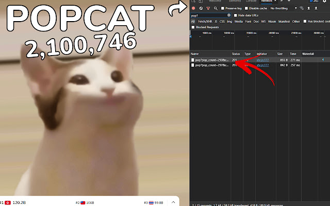
Task: Filter requests by Img
Action: [229, 22]
